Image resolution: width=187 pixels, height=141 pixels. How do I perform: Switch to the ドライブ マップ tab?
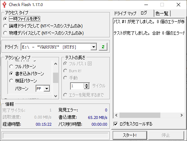tap(125, 14)
